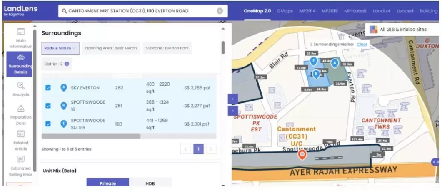
Task: Click the S$ 2,277 psf value
Action: pyautogui.click(x=197, y=106)
